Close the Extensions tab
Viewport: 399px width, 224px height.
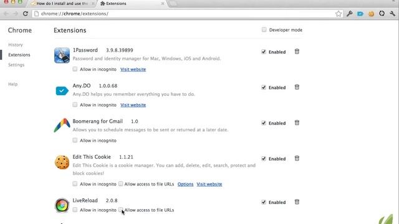coord(163,4)
